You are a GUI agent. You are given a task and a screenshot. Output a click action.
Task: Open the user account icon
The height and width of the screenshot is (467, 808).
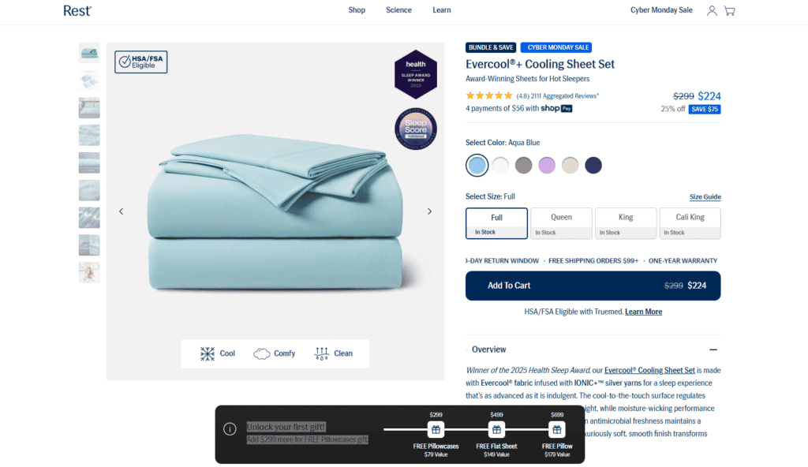pos(712,10)
